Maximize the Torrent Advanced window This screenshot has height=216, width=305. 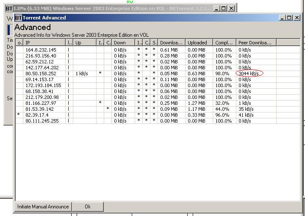pos(289,18)
